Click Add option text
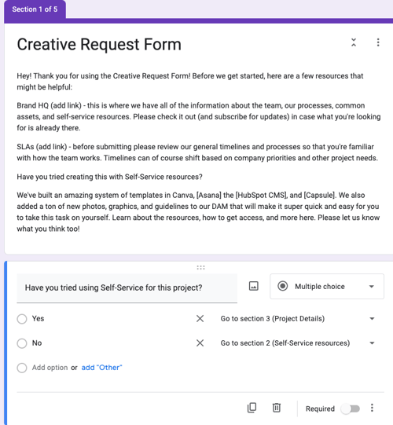Screen dimensions: 393x425 coord(50,368)
